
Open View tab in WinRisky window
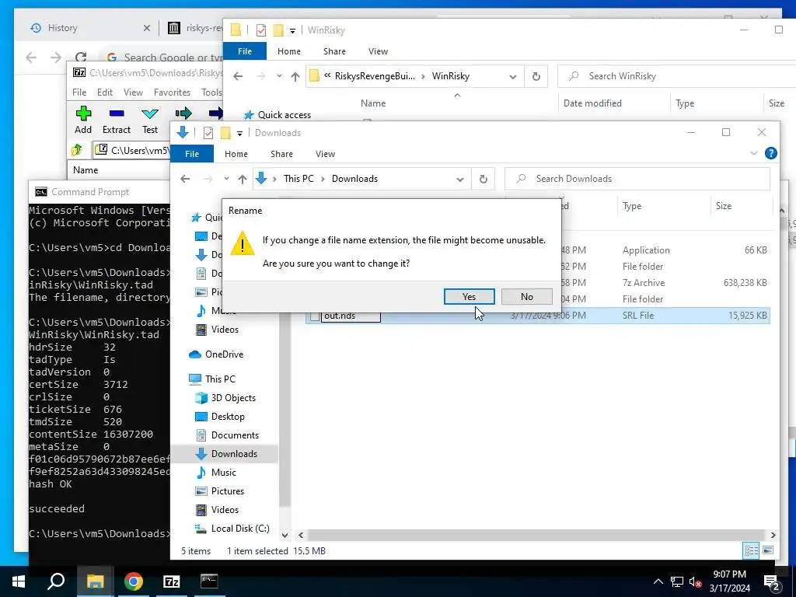tap(379, 51)
